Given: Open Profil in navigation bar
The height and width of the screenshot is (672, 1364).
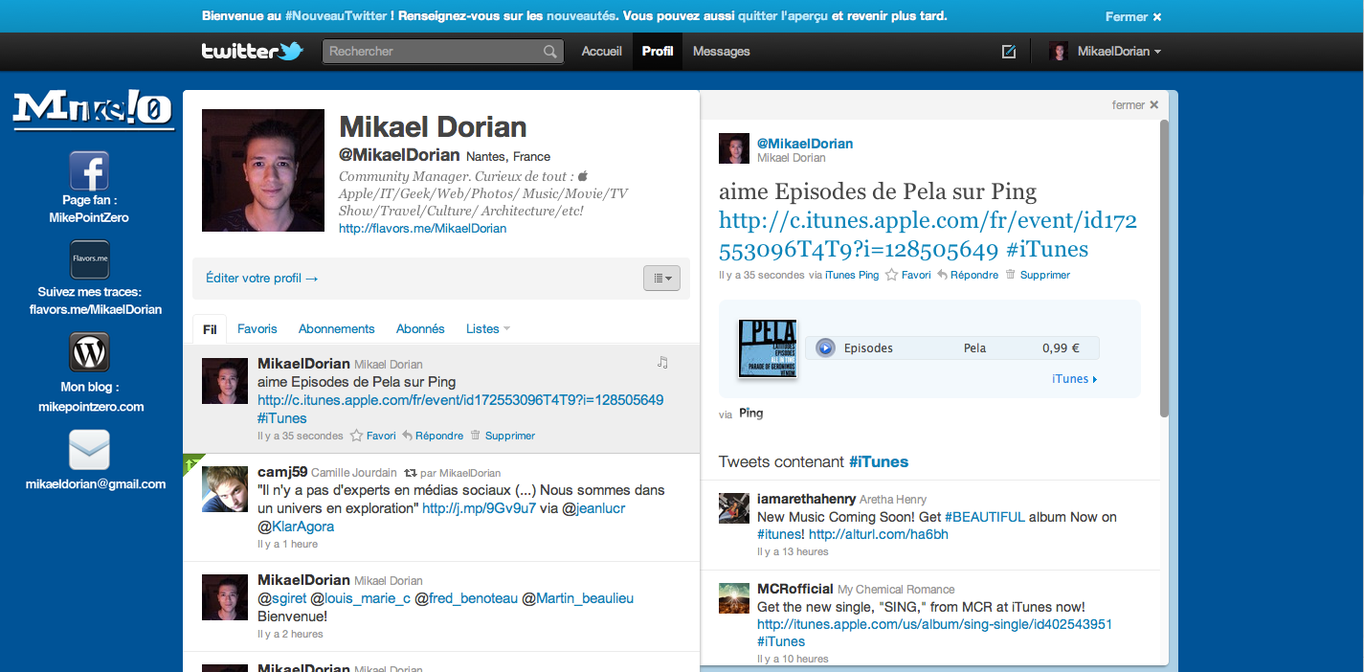Looking at the screenshot, I should coord(658,52).
